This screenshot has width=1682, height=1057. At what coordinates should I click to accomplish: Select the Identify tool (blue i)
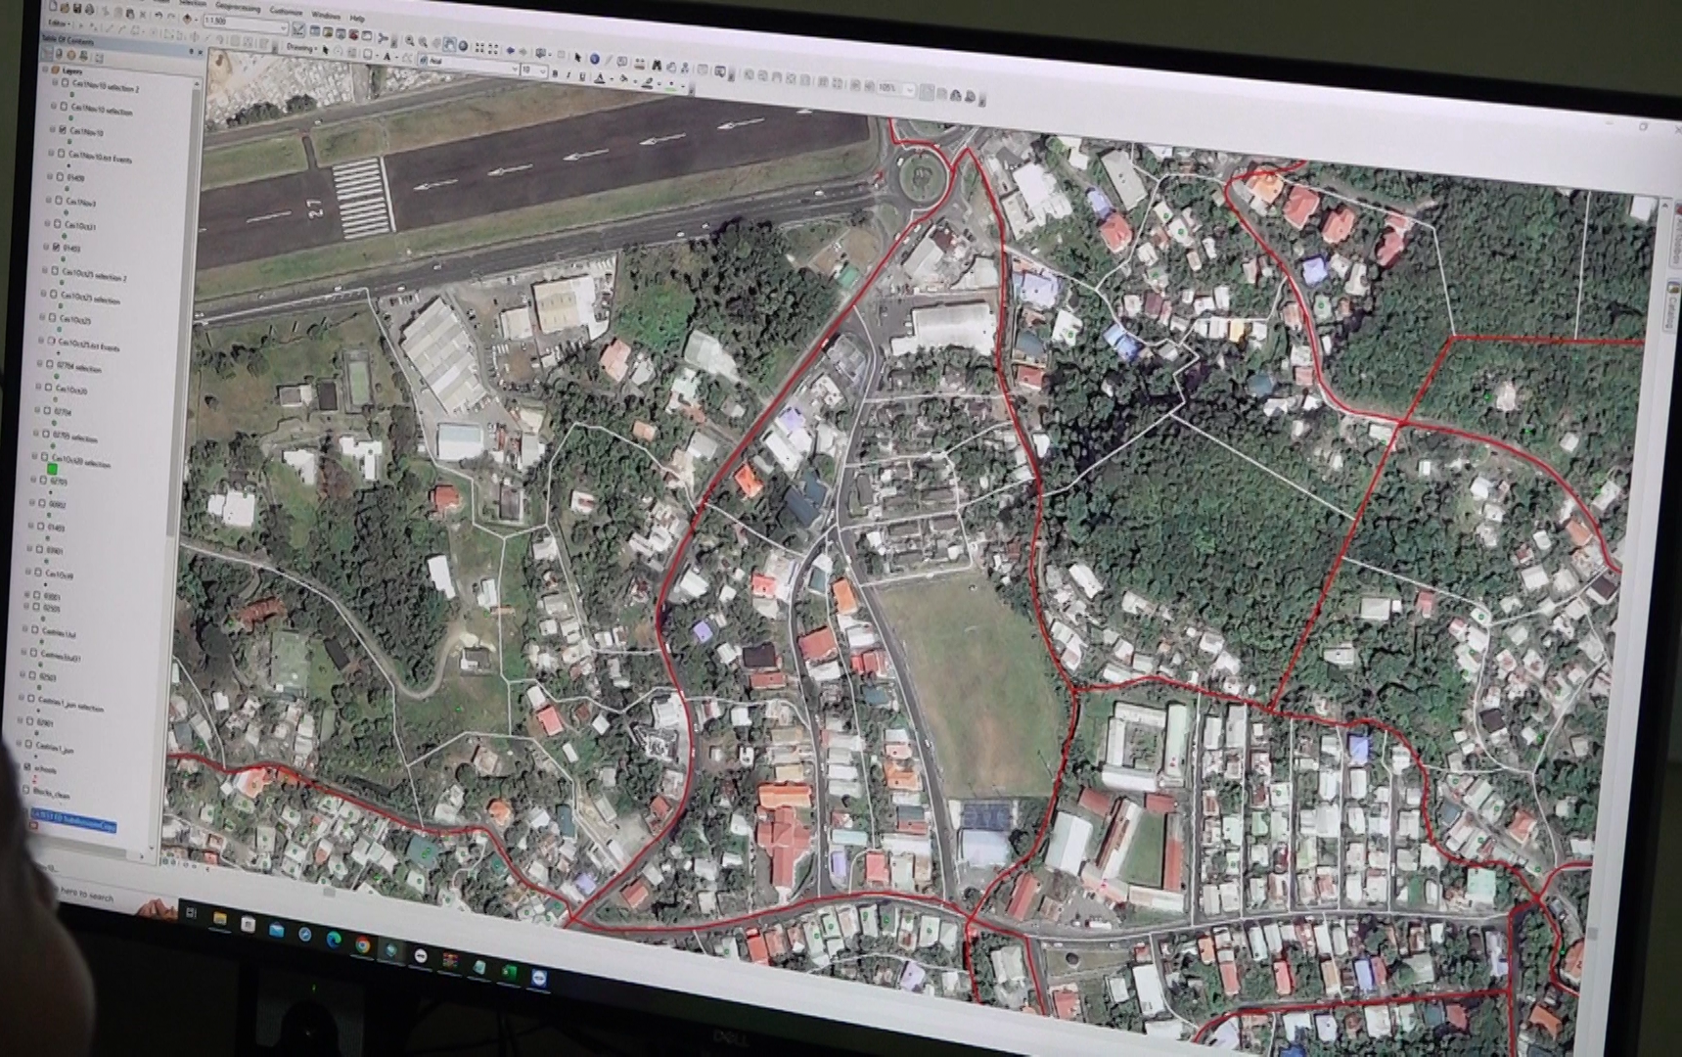coord(595,59)
